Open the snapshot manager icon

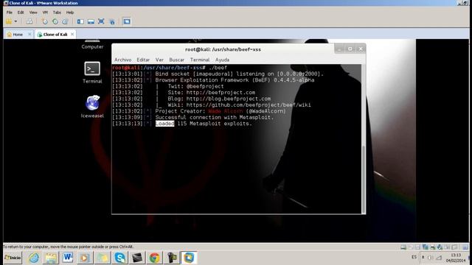click(x=65, y=21)
